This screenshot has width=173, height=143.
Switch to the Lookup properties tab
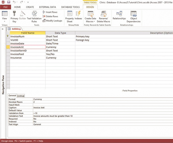(x=21, y=96)
